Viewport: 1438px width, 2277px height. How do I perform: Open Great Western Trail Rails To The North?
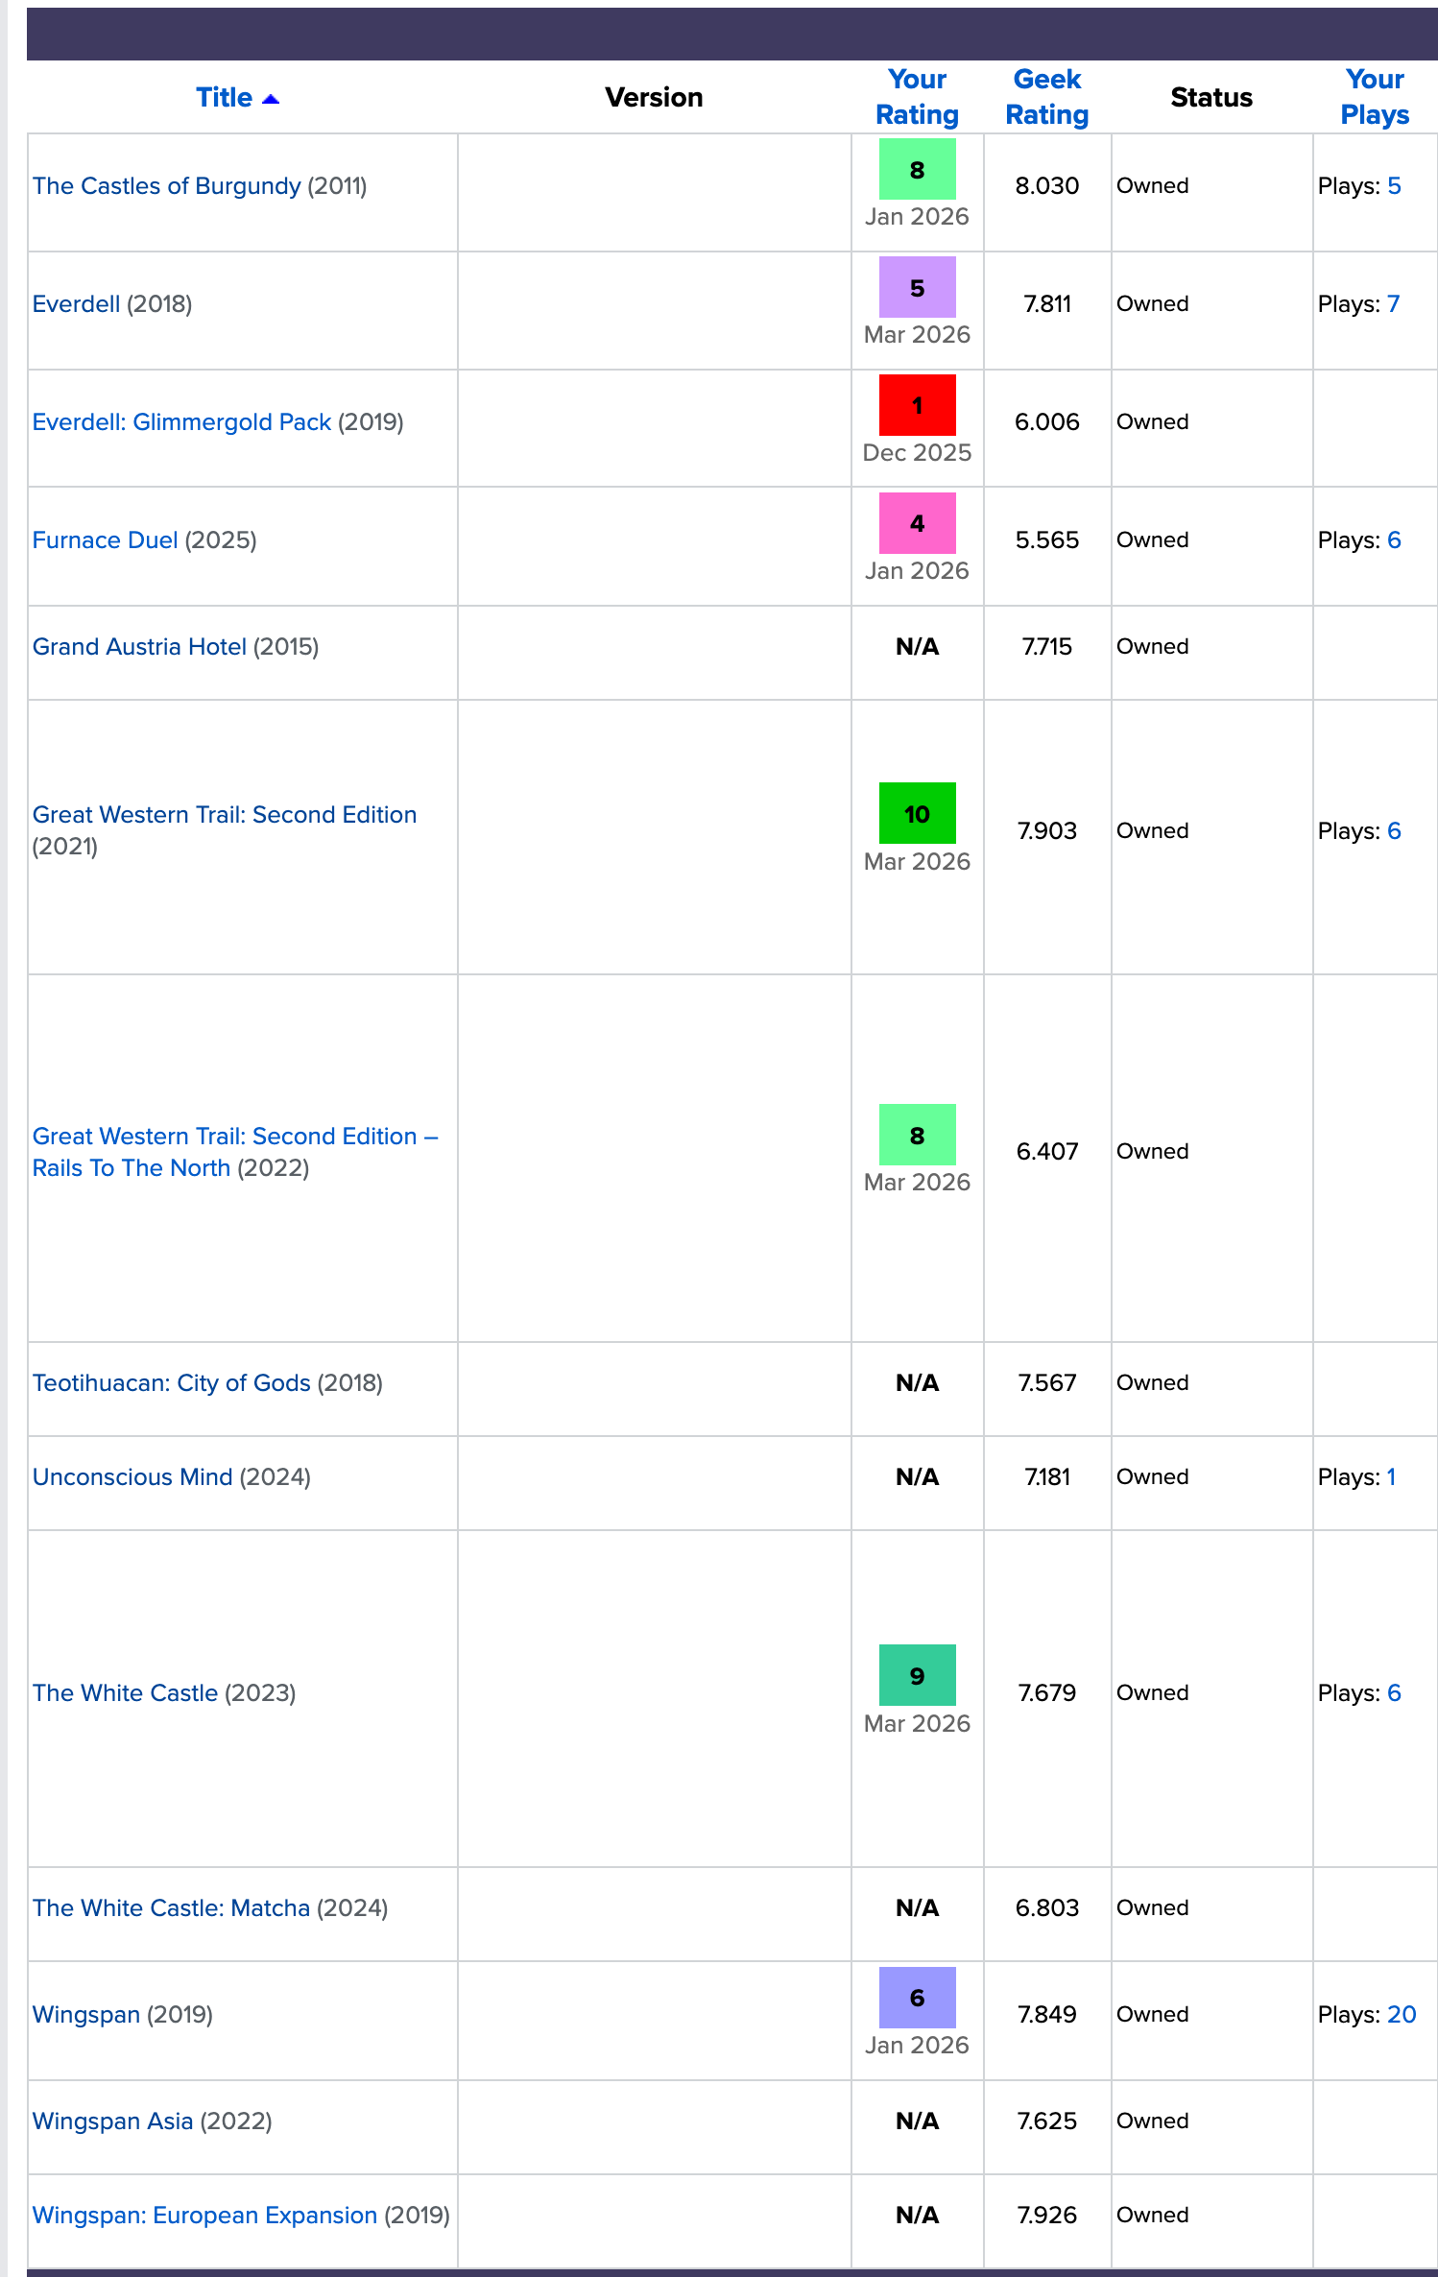pyautogui.click(x=235, y=1152)
